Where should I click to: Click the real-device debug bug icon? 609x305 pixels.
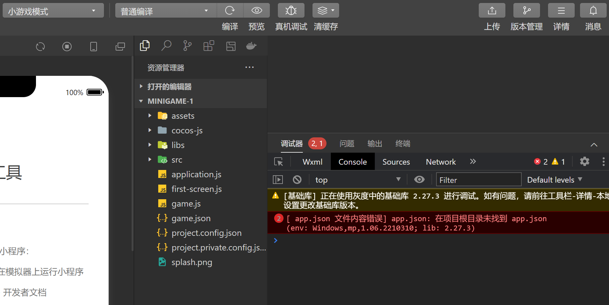291,11
